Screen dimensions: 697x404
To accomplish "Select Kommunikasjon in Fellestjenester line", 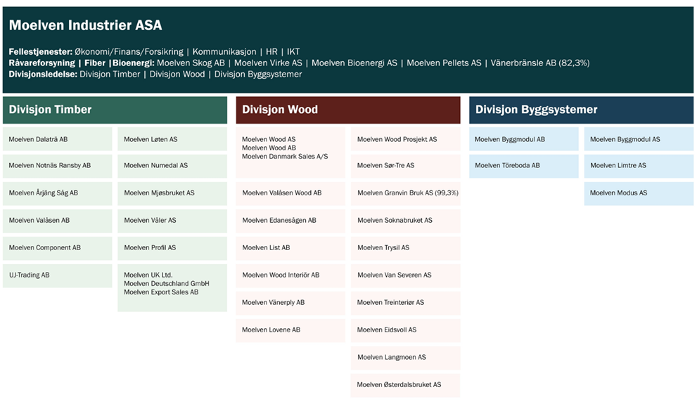I will 224,52.
